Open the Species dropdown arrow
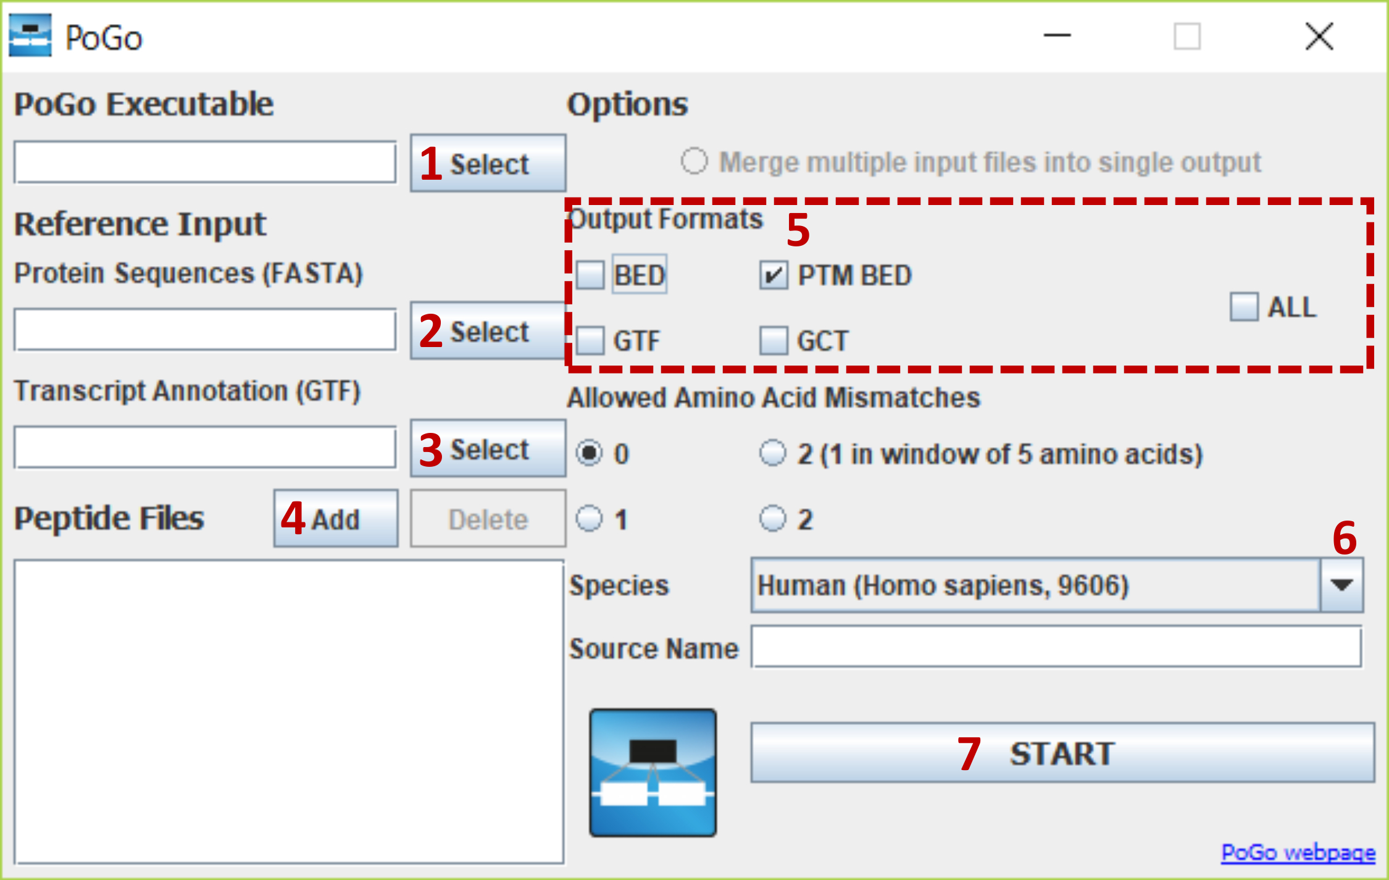Screen dimensions: 1389x880 pyautogui.click(x=1341, y=585)
